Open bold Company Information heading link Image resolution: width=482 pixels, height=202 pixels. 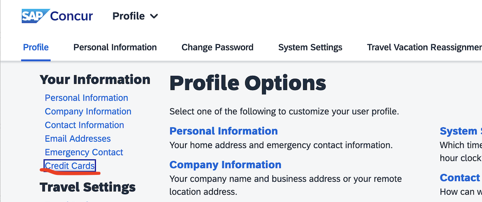tap(225, 165)
